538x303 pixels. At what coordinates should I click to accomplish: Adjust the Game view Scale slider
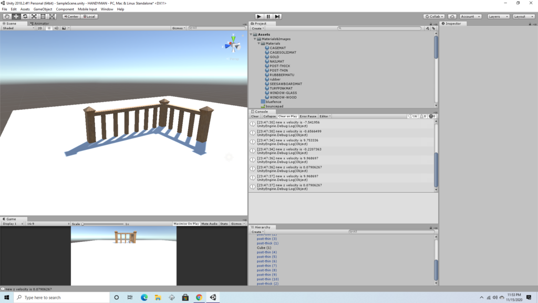point(83,224)
